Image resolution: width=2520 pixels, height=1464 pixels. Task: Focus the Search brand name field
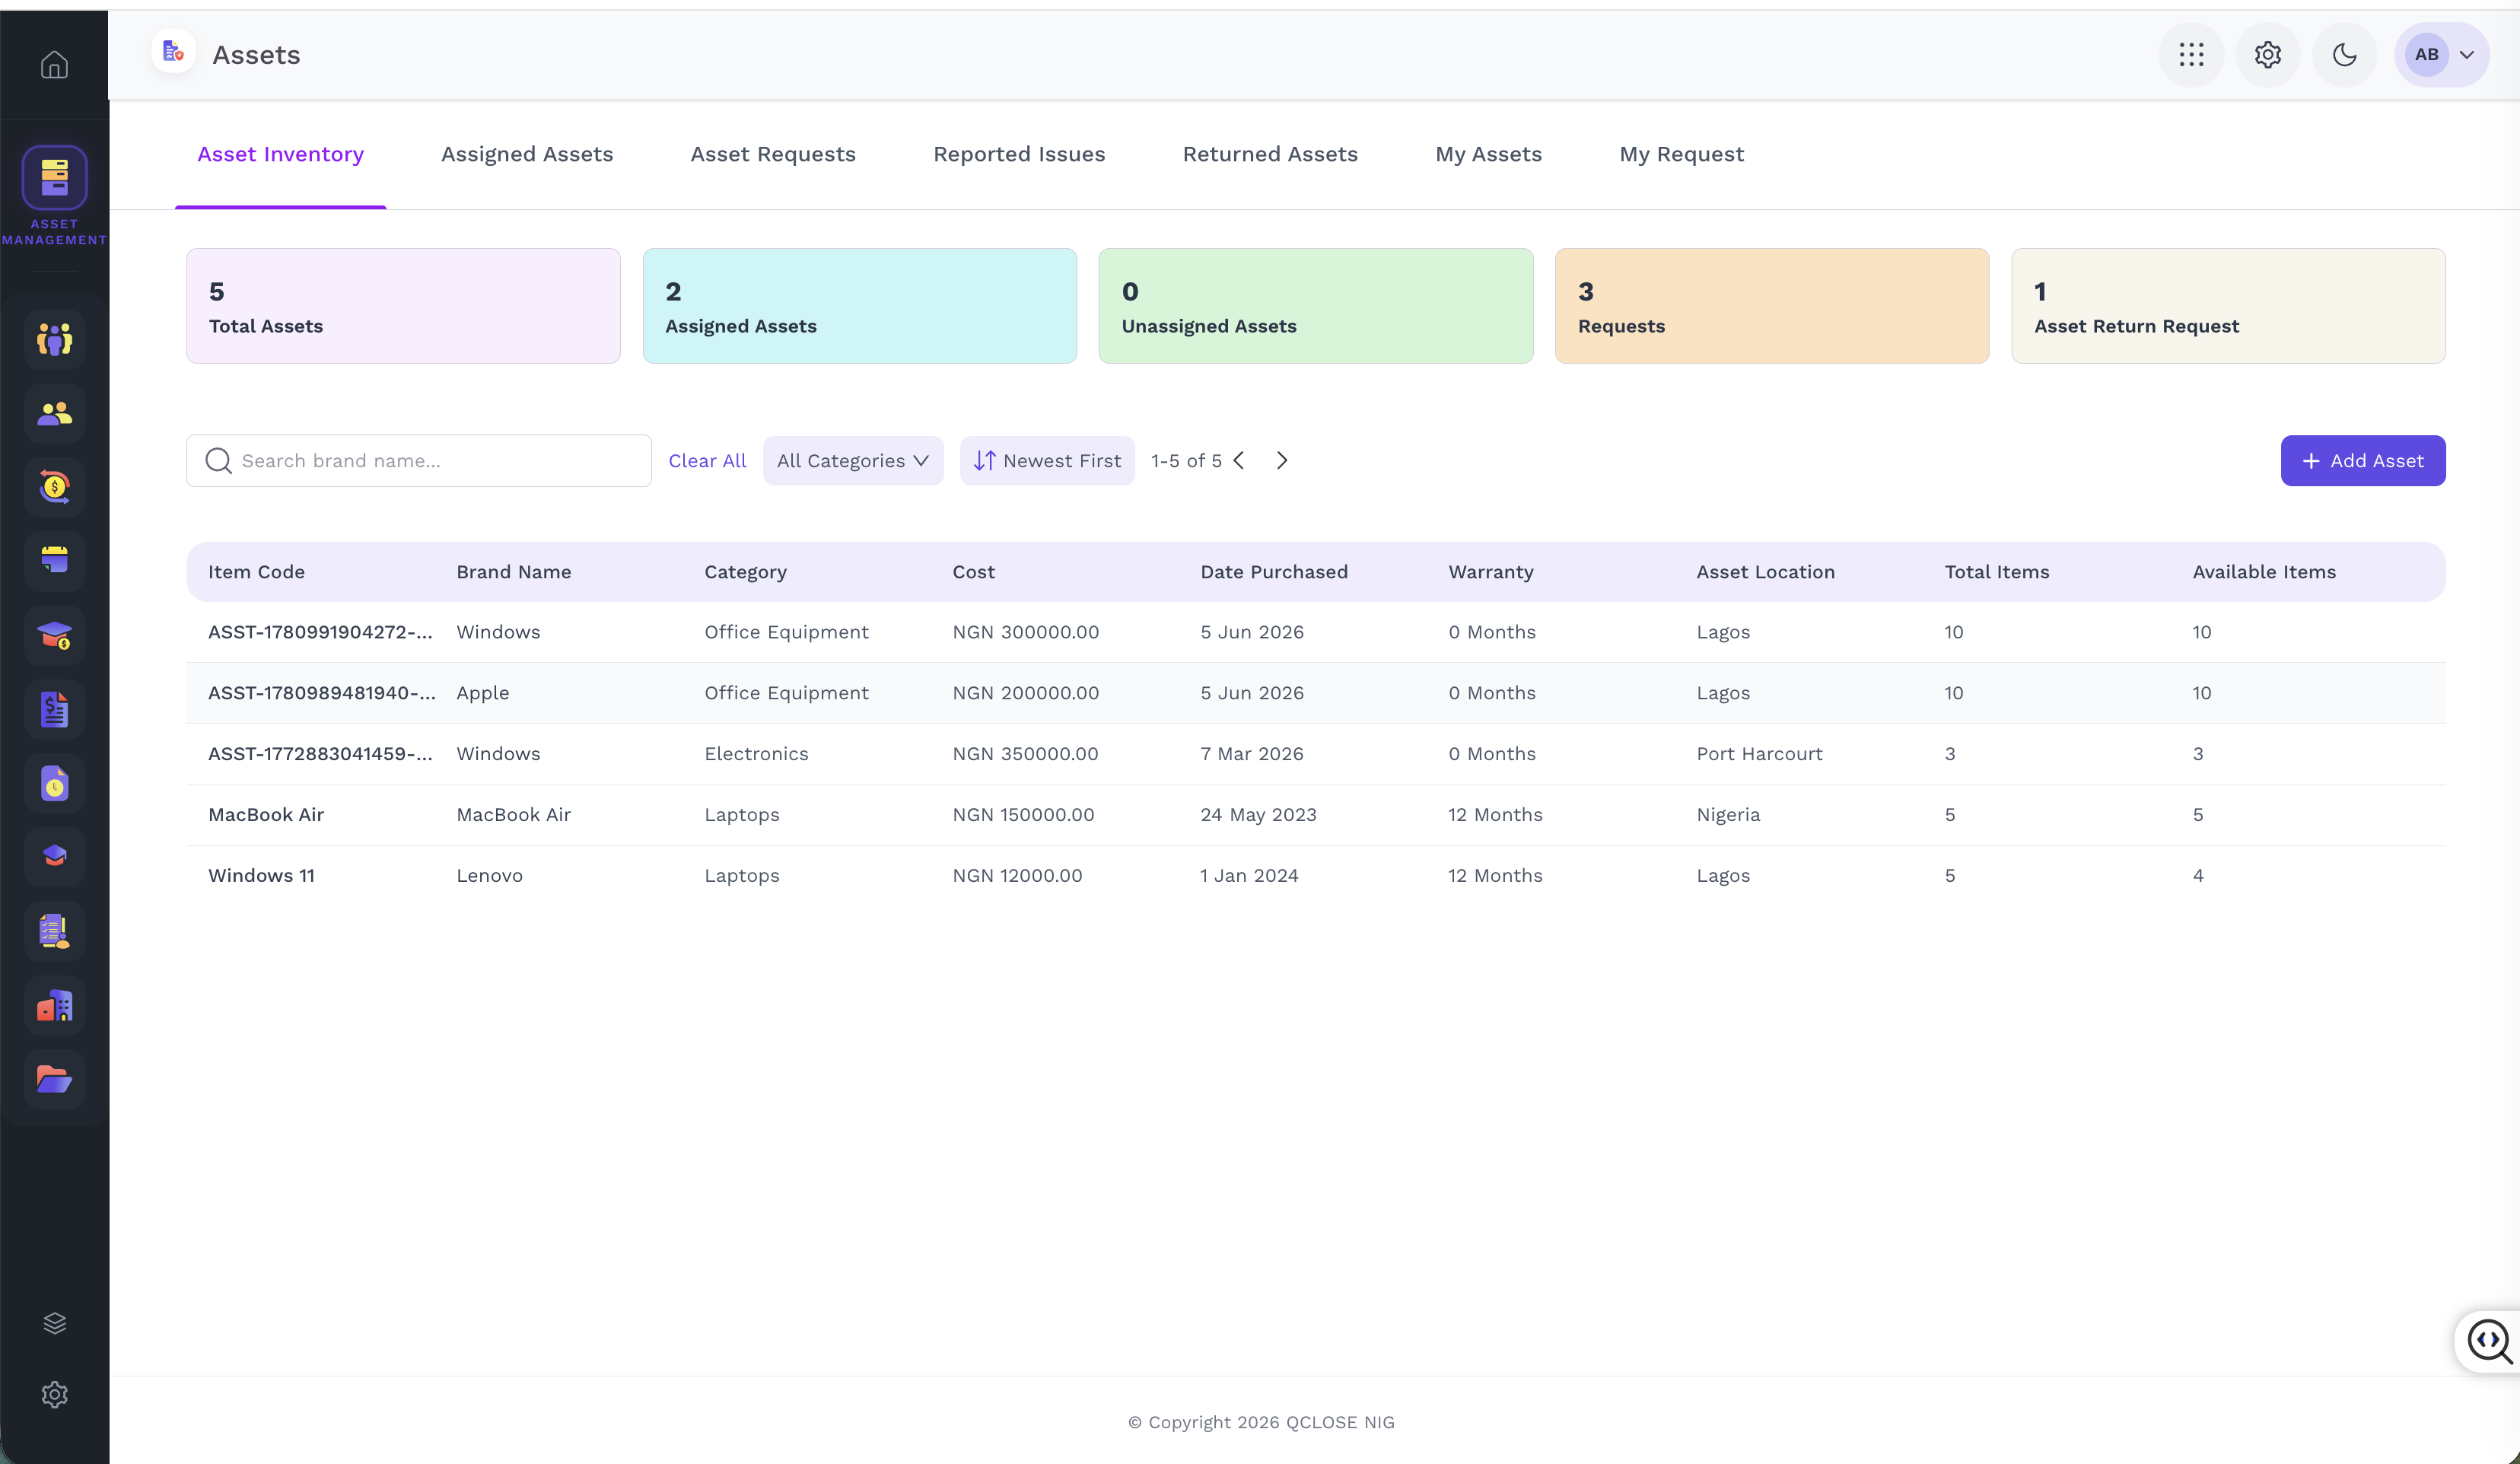click(x=419, y=461)
